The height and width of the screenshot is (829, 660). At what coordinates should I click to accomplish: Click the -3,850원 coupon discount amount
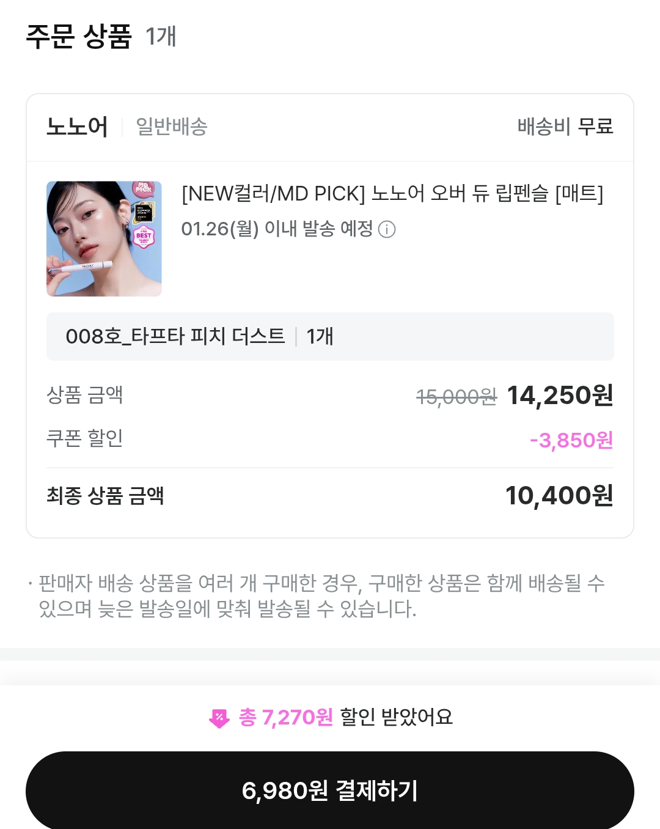[571, 440]
